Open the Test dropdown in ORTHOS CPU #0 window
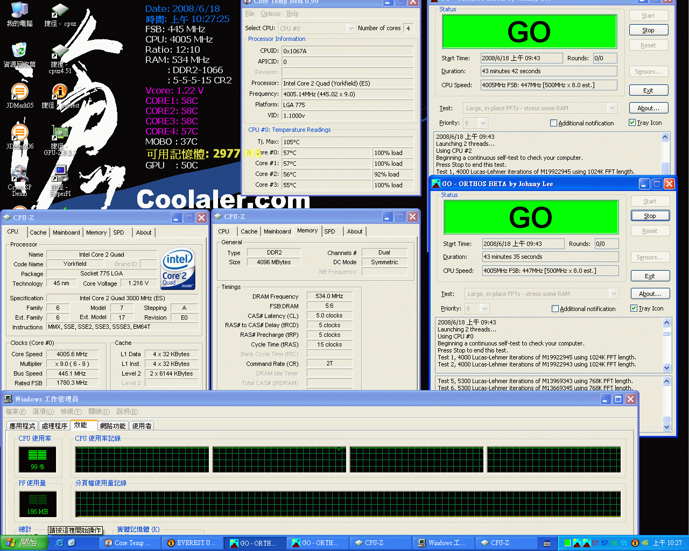Viewport: 689px width, 551px height. click(614, 294)
